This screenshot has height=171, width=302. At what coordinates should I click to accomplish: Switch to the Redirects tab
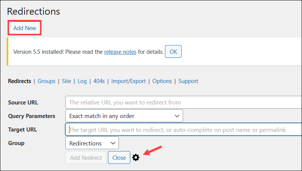tap(19, 81)
